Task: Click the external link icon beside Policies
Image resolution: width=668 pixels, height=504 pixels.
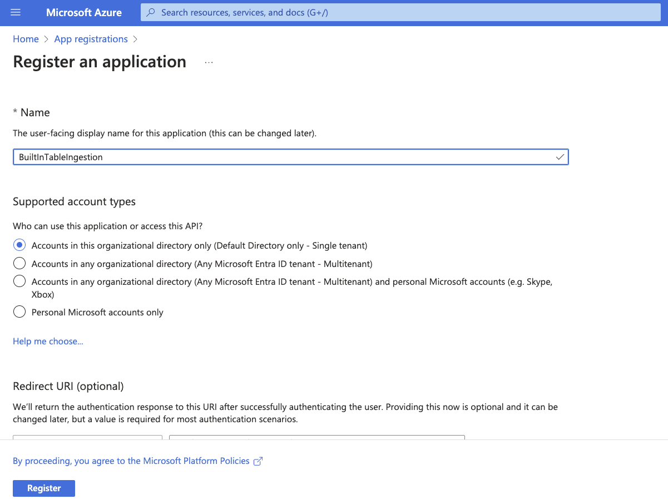Action: point(258,461)
